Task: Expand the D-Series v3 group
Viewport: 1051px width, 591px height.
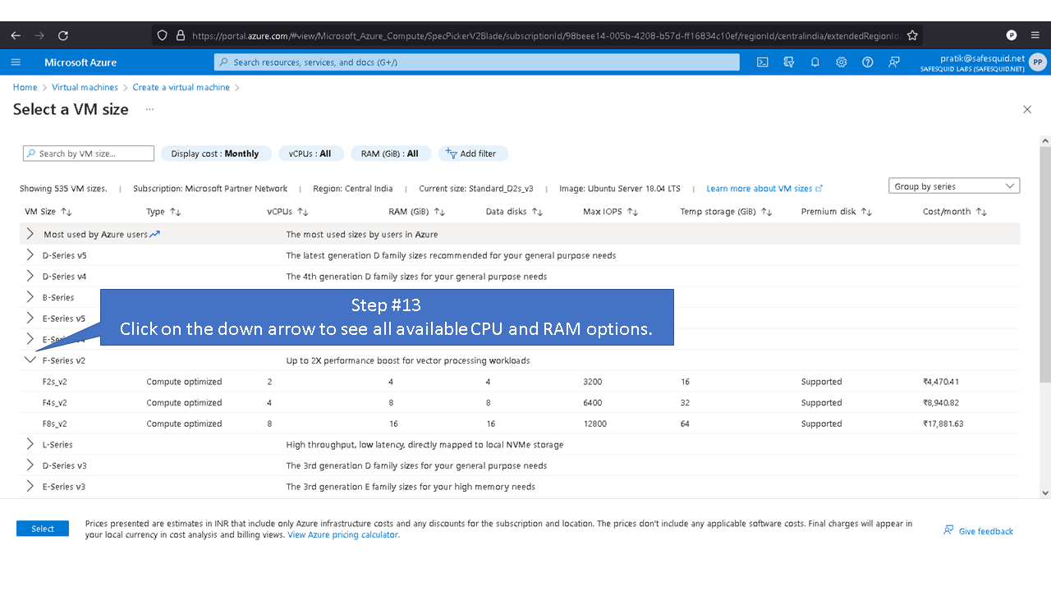Action: pyautogui.click(x=30, y=465)
